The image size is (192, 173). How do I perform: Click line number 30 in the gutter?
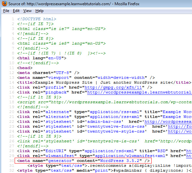tap(12, 161)
